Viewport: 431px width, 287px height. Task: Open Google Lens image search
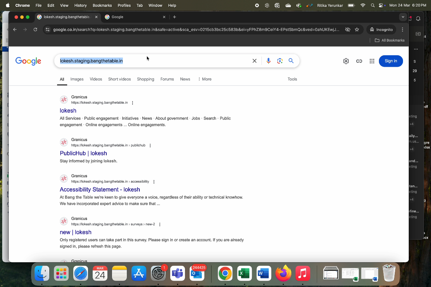tap(280, 61)
